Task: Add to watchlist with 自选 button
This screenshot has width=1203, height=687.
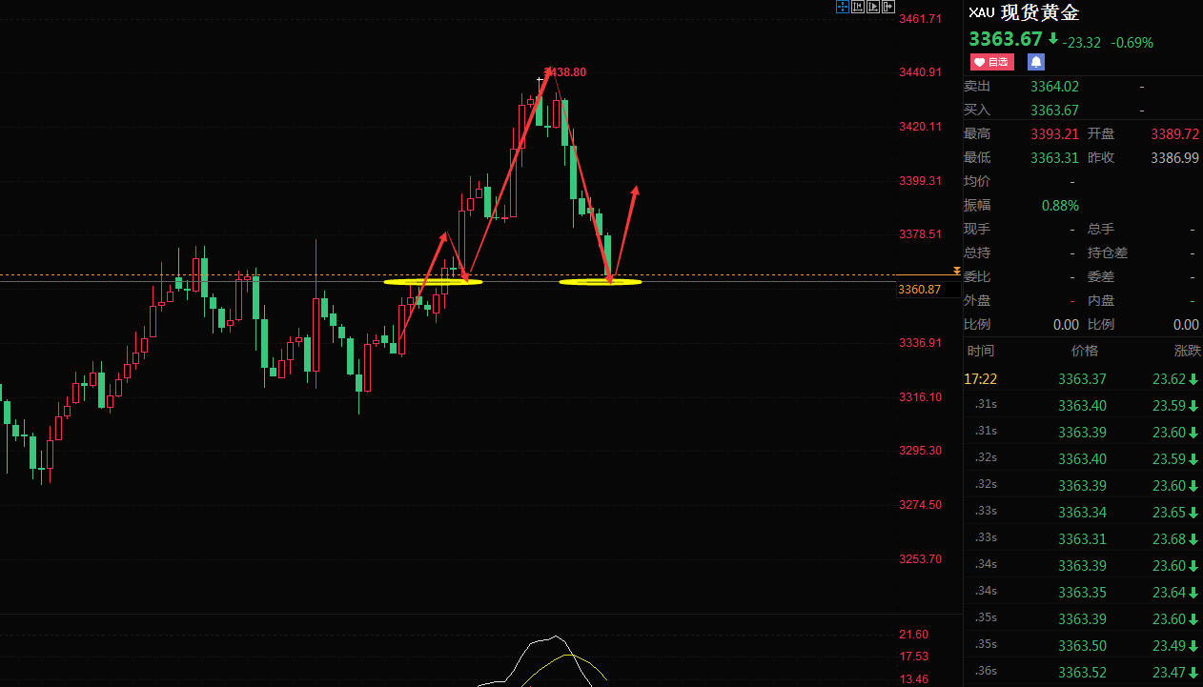Action: [991, 62]
